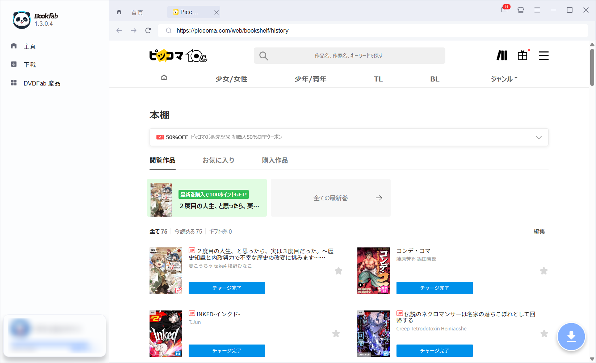Open the INKED cover thumbnail
Screen dimensions: 596x363
(x=166, y=334)
